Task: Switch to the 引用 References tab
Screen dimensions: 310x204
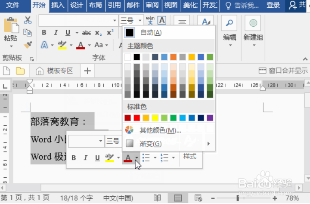Action: pos(114,5)
